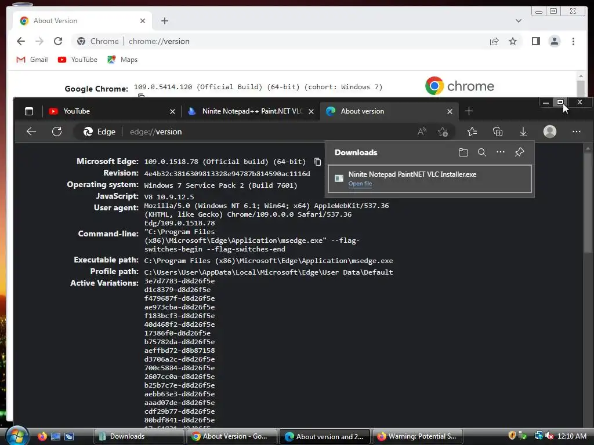Open Edge Collections icon
The width and height of the screenshot is (594, 445).
point(497,132)
